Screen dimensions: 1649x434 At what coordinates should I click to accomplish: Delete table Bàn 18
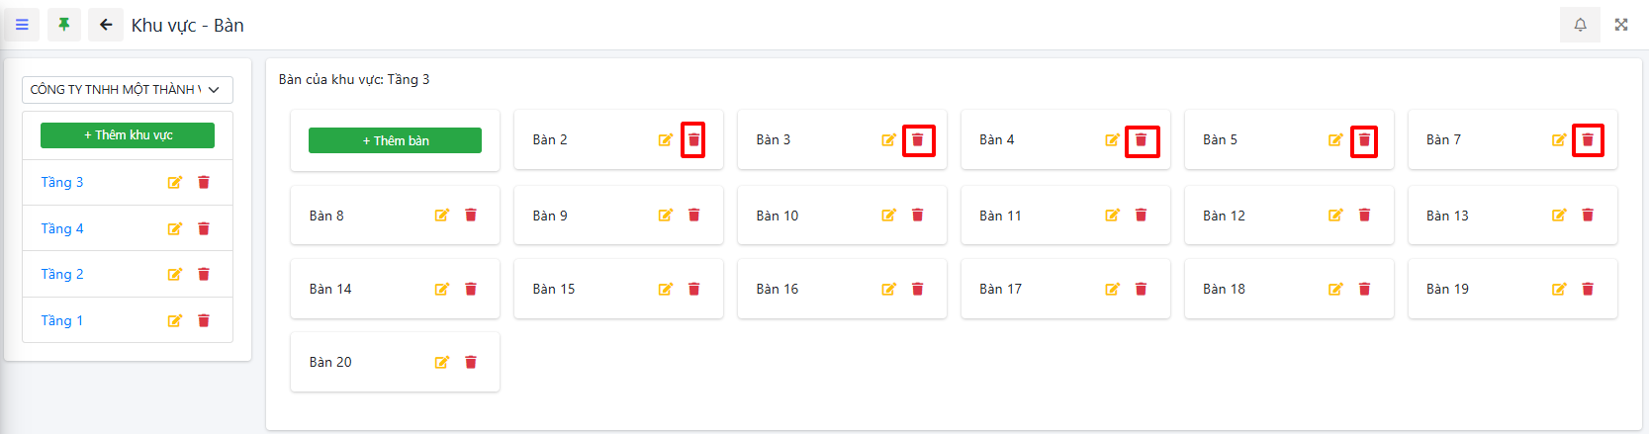coord(1364,289)
